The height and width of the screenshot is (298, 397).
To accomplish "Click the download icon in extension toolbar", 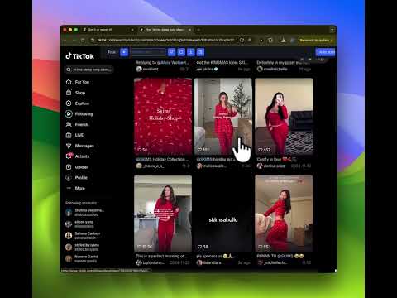I will pyautogui.click(x=191, y=52).
